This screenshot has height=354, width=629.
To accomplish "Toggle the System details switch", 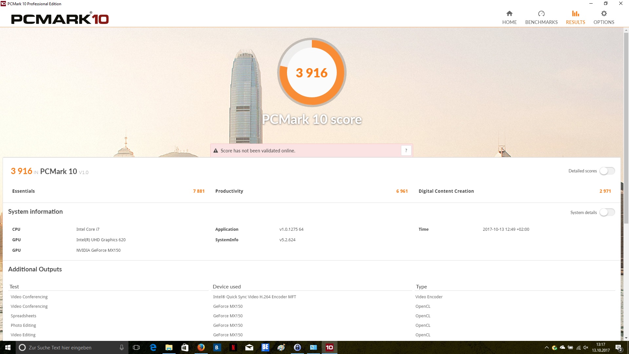I will coord(607,212).
